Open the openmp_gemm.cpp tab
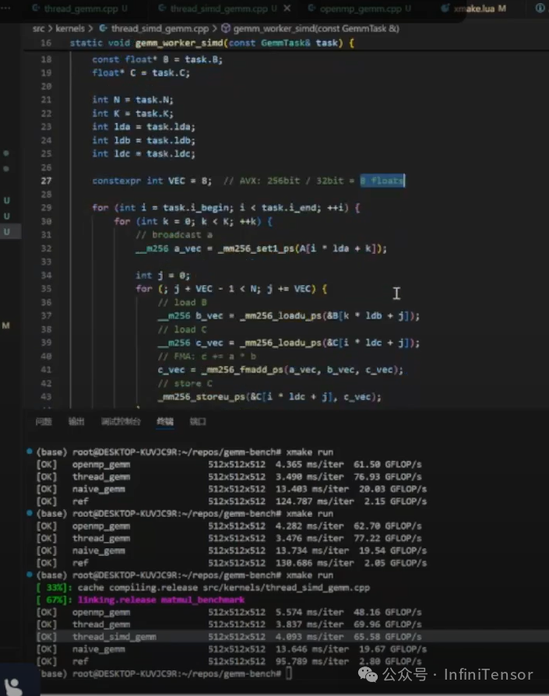Image resolution: width=549 pixels, height=696 pixels. coord(360,9)
